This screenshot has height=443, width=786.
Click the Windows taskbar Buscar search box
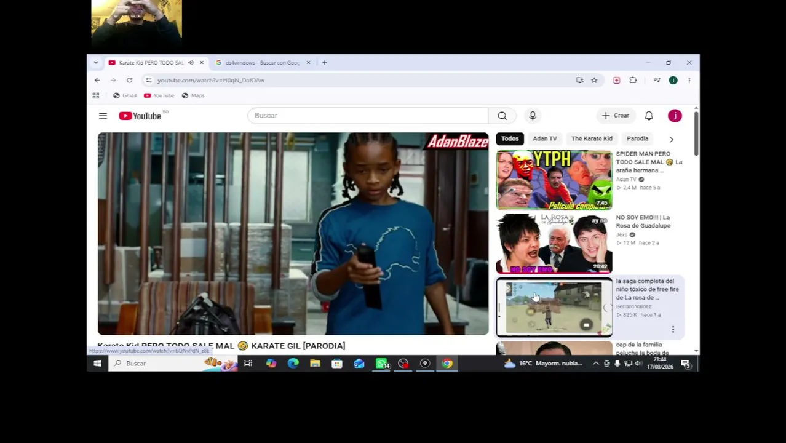pos(172,364)
